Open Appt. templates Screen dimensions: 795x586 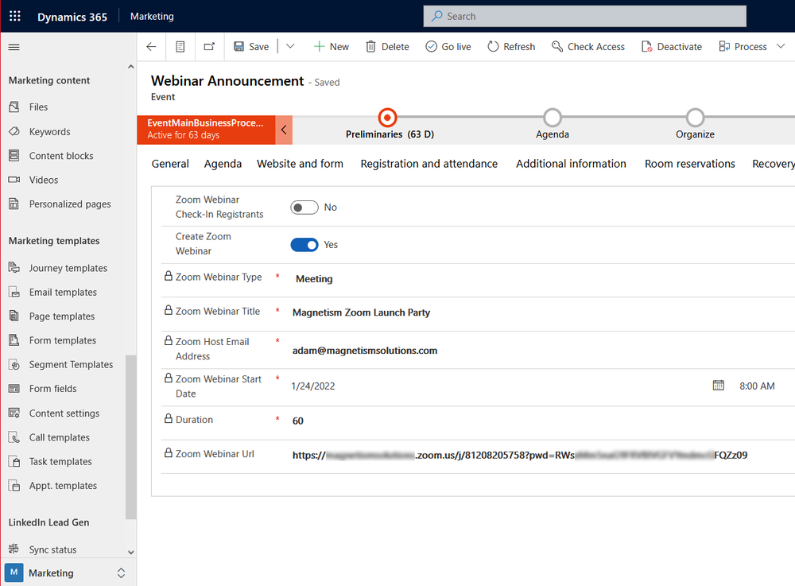[64, 486]
